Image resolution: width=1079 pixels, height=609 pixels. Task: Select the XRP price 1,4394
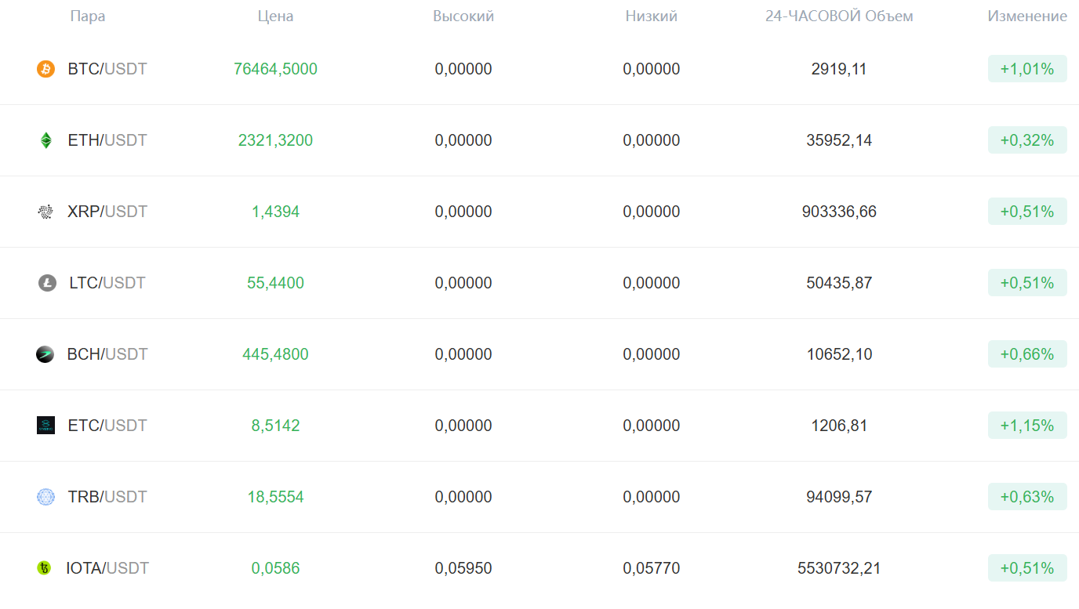275,212
